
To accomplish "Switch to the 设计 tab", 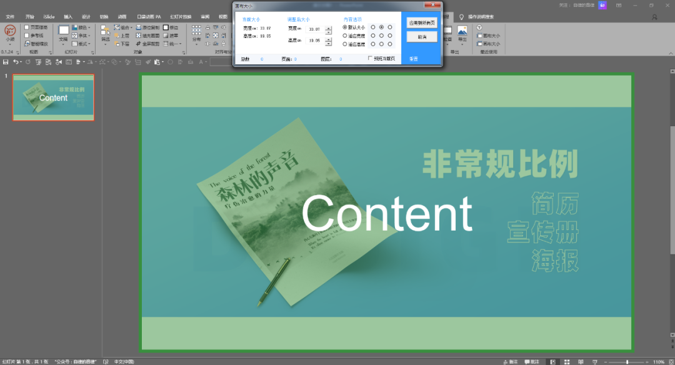I will 86,17.
